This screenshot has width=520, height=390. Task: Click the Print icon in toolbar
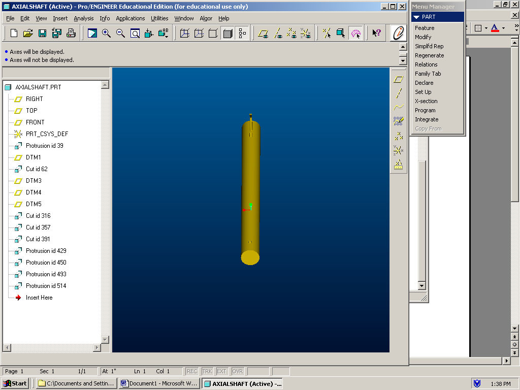click(x=71, y=34)
